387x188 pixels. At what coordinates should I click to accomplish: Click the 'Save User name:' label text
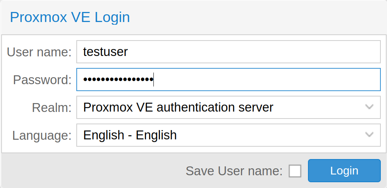click(x=234, y=171)
